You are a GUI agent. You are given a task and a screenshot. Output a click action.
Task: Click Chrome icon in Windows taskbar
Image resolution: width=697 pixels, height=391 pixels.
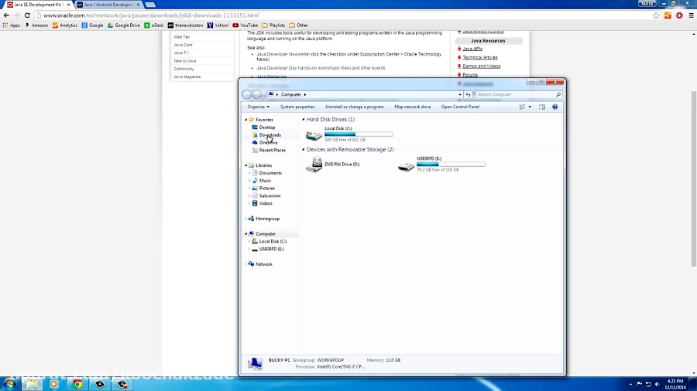77,383
